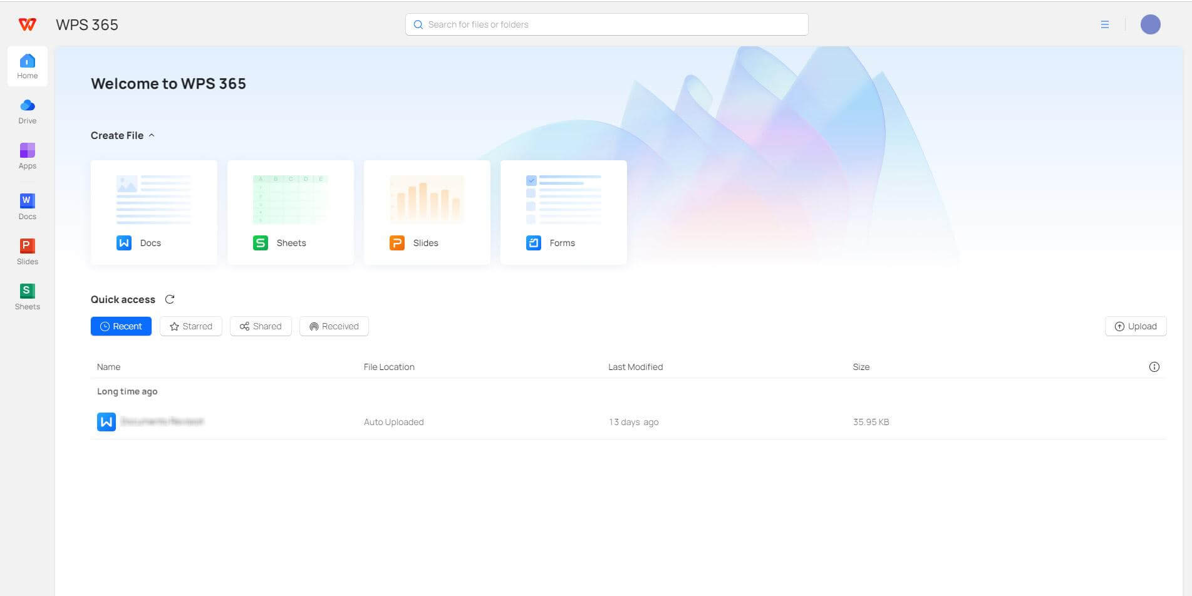
Task: Refresh the Quick access list
Action: pos(169,299)
